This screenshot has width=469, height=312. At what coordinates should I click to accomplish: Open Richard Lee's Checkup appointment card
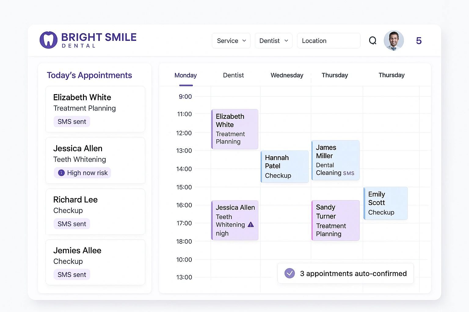point(95,211)
